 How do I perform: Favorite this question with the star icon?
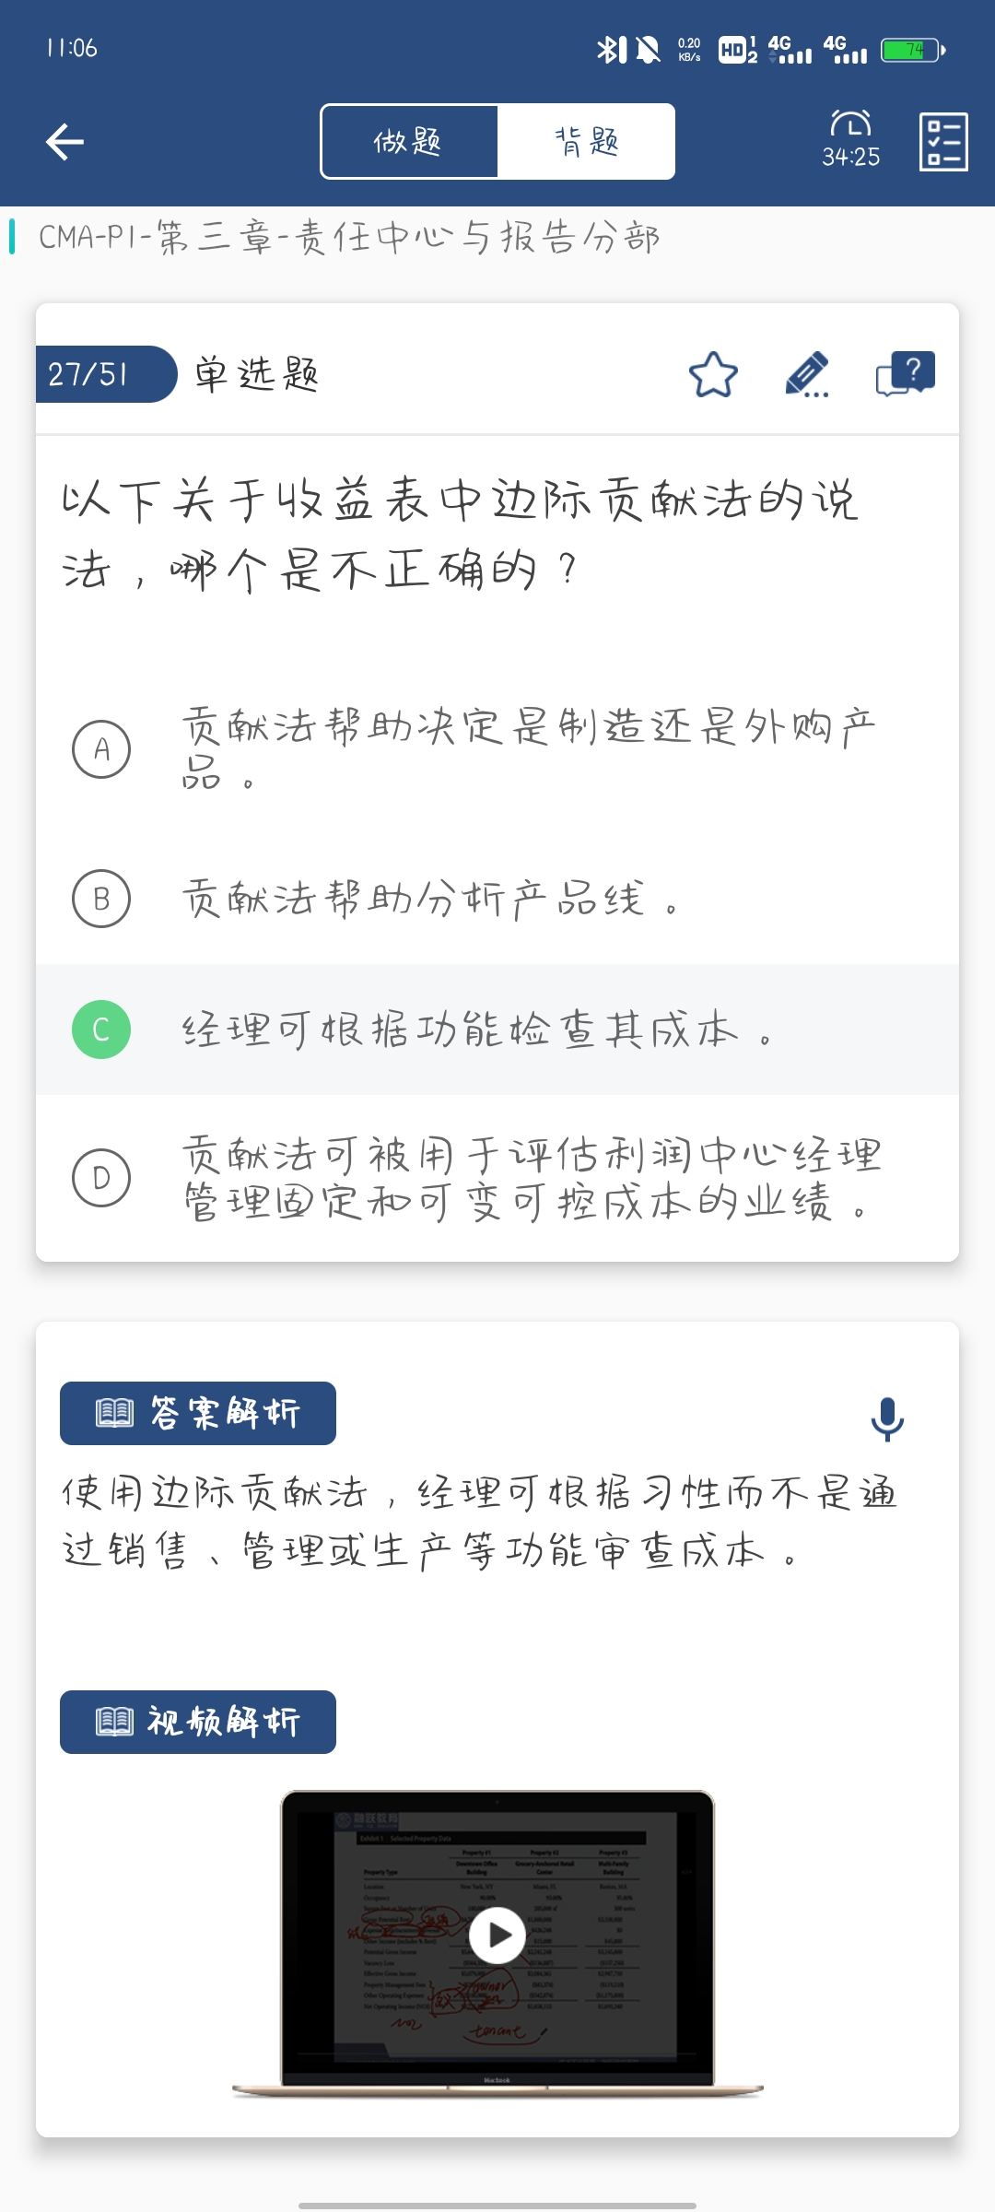click(713, 375)
